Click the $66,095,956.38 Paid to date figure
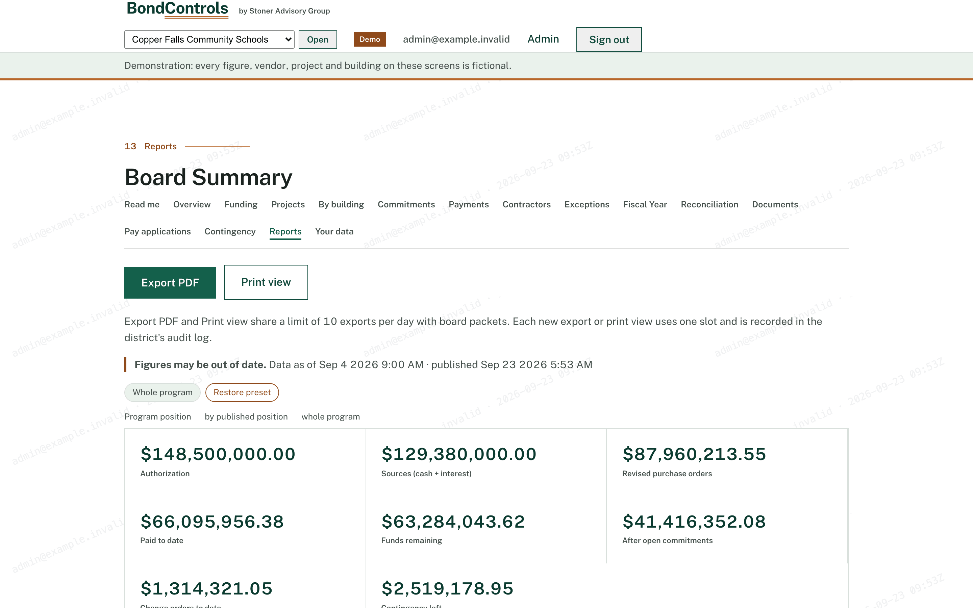This screenshot has width=973, height=608. click(212, 522)
